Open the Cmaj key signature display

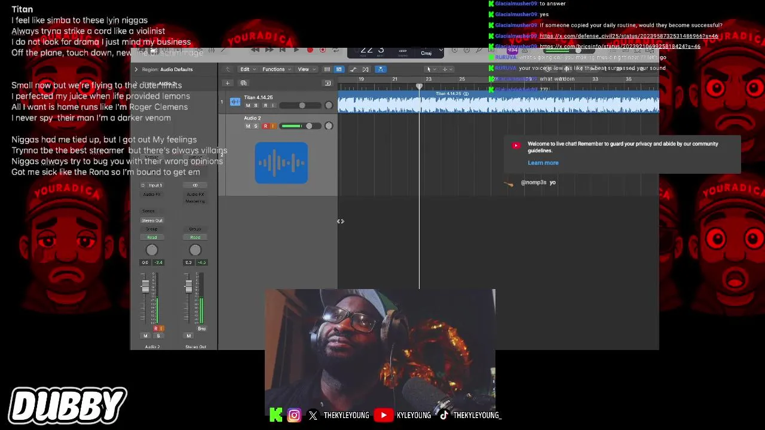(426, 53)
